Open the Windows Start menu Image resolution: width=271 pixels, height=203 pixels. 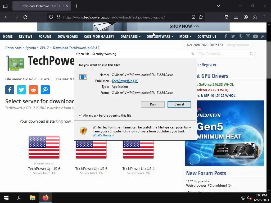[6, 198]
